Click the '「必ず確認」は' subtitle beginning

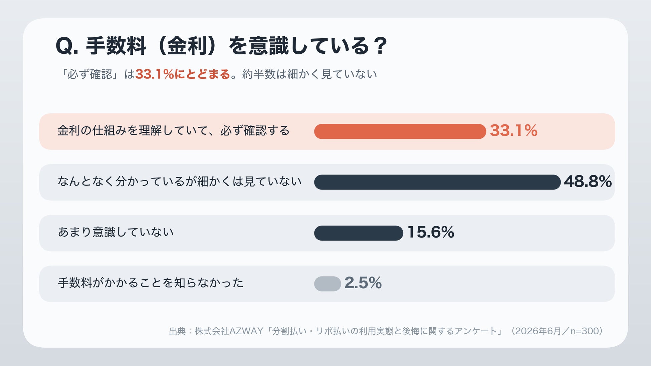(95, 74)
